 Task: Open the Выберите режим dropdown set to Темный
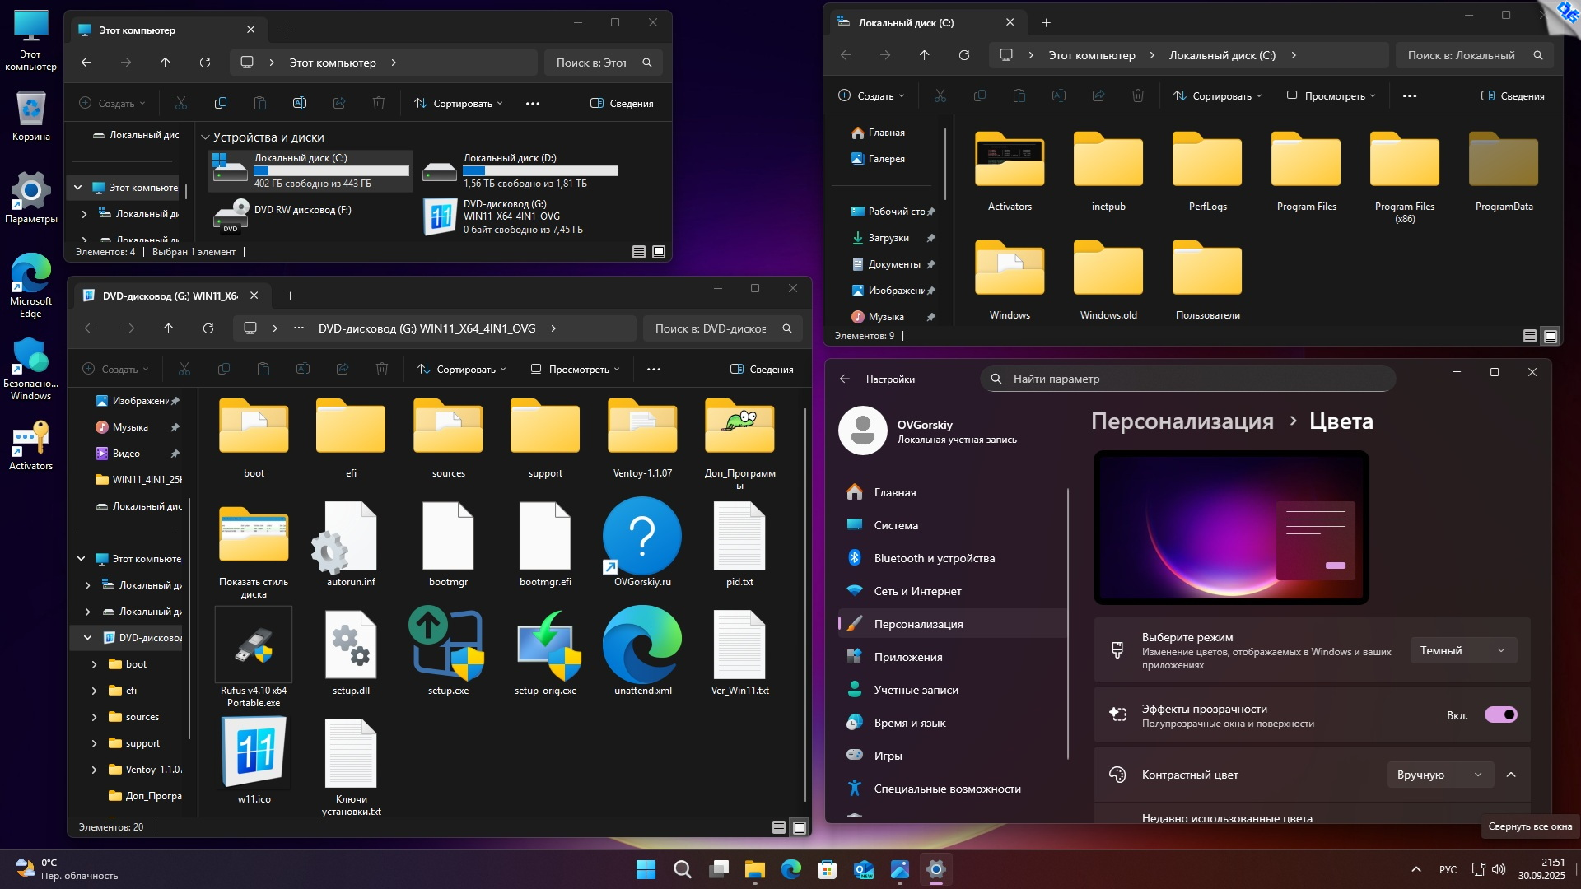pyautogui.click(x=1462, y=650)
